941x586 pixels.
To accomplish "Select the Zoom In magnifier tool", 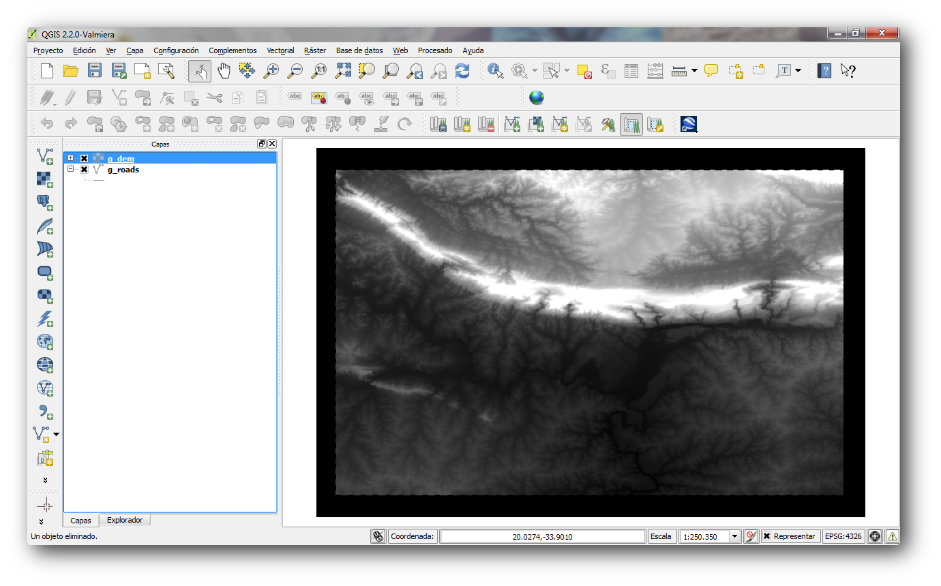I will coord(271,70).
